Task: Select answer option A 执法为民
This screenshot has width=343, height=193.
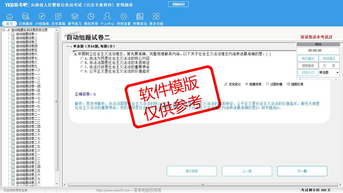Action: (82, 58)
